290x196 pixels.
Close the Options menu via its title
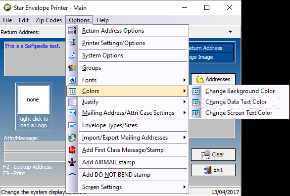79,20
